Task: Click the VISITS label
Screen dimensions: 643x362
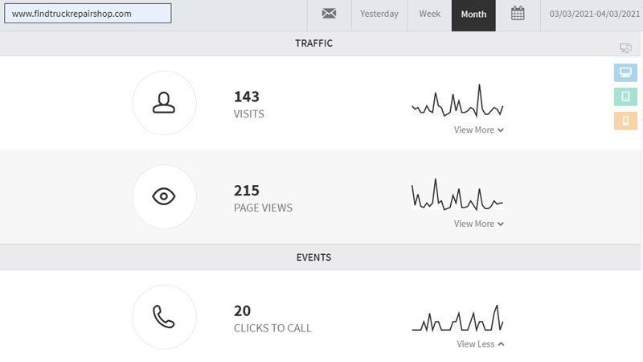Action: pos(249,113)
